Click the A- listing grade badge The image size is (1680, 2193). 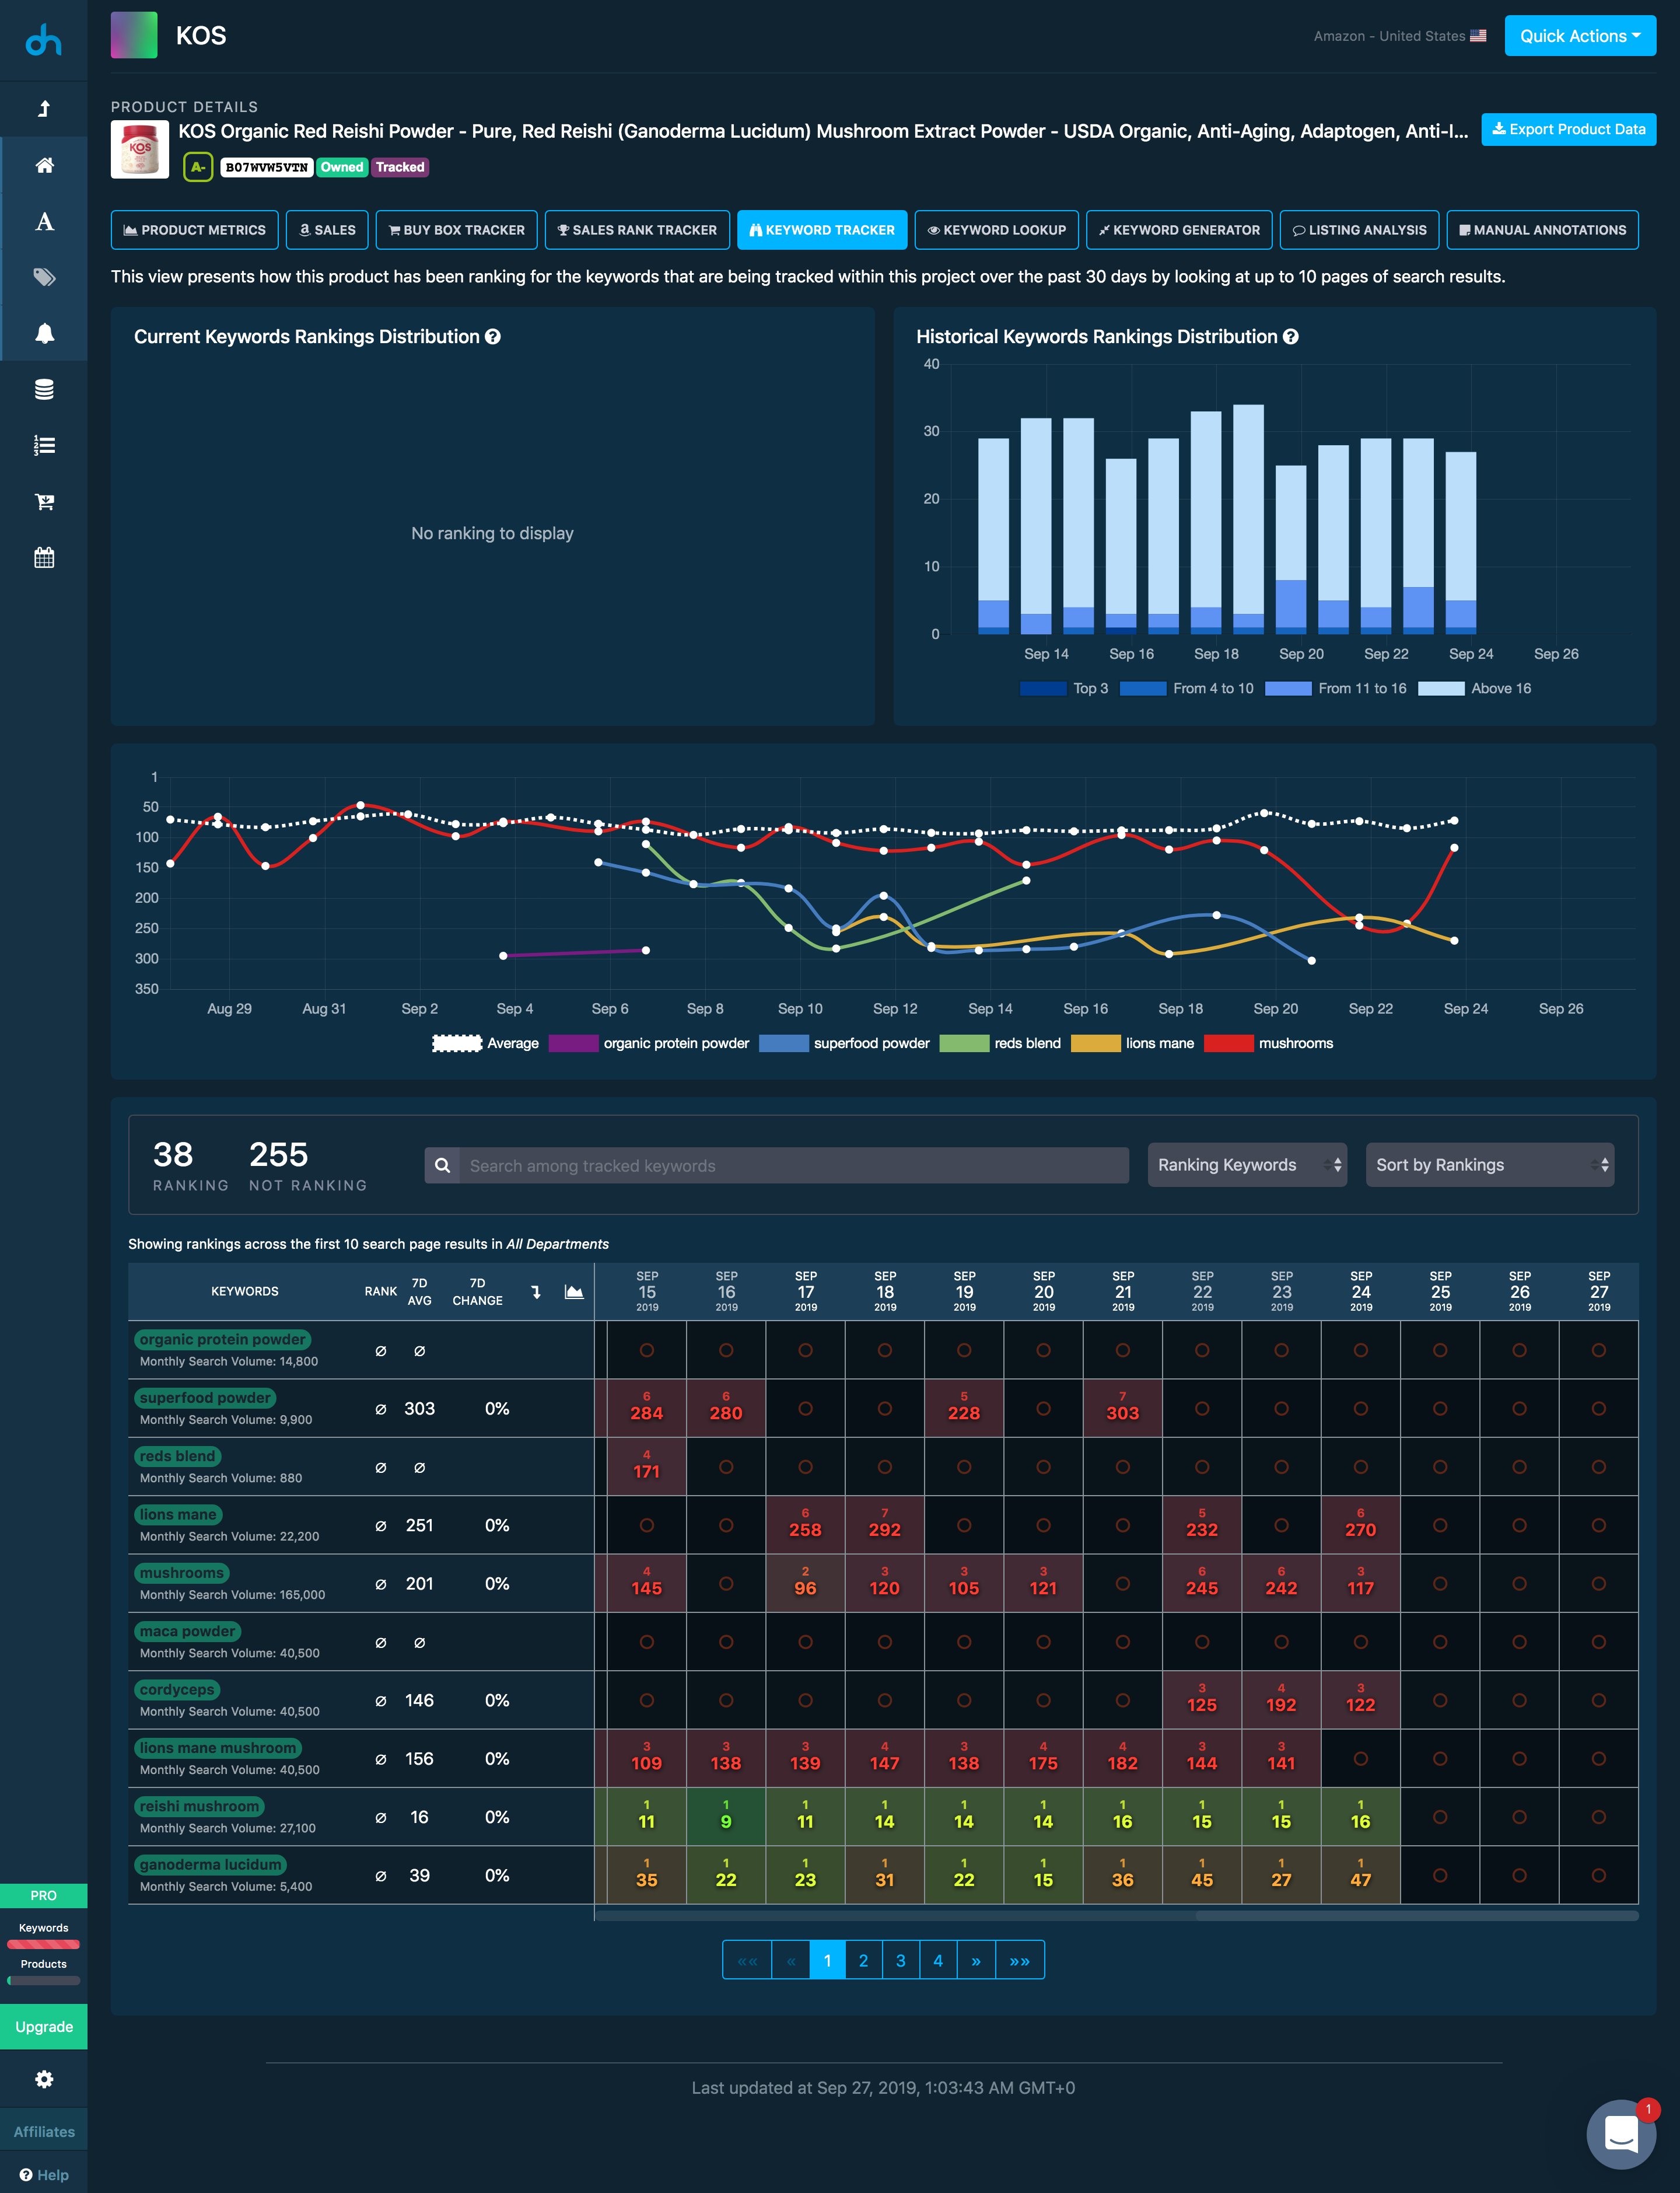tap(198, 167)
